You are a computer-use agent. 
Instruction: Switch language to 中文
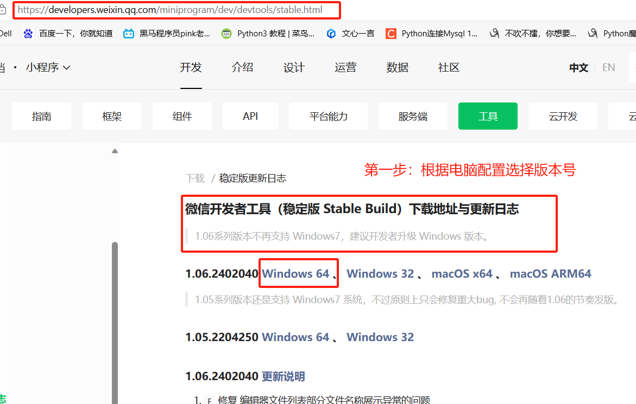(x=578, y=68)
